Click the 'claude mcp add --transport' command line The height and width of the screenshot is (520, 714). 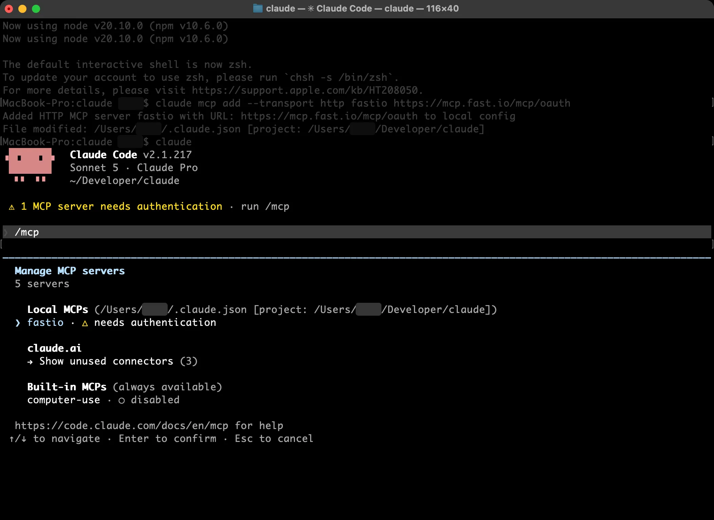363,103
